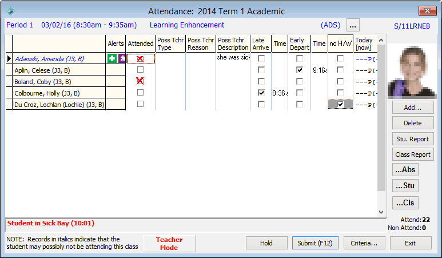
Task: Toggle Attended checkbox for Boland, Coby
Action: point(140,81)
